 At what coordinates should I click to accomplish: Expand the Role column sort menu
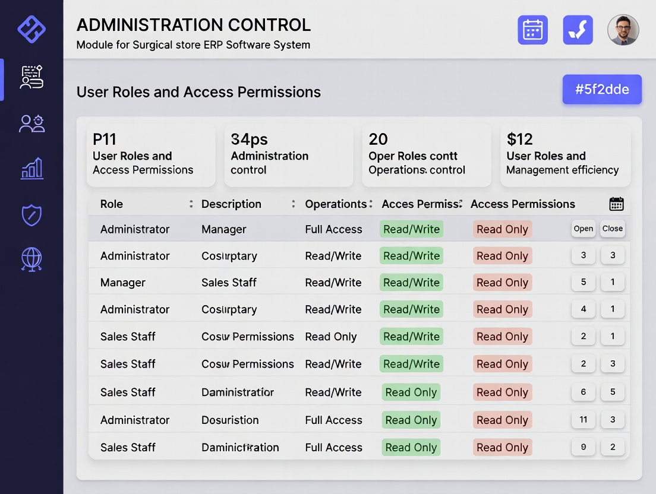coord(191,204)
